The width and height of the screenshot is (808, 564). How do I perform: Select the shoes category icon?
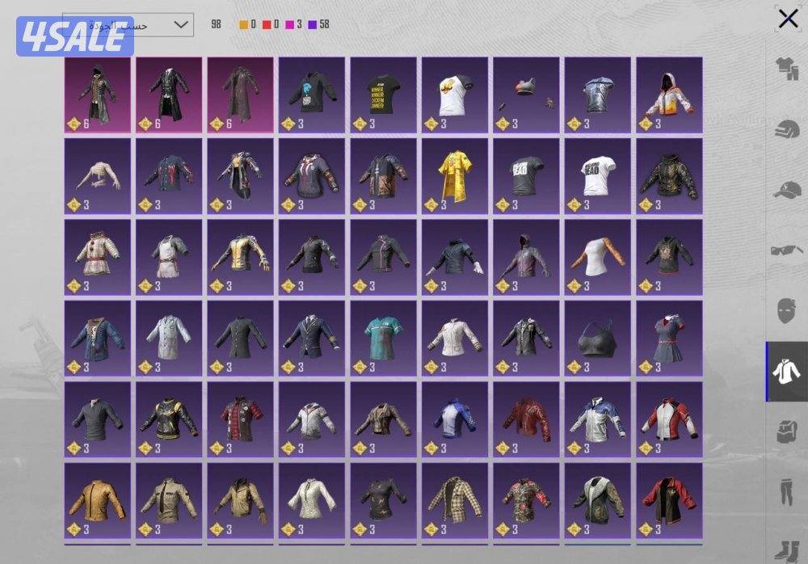tap(787, 548)
